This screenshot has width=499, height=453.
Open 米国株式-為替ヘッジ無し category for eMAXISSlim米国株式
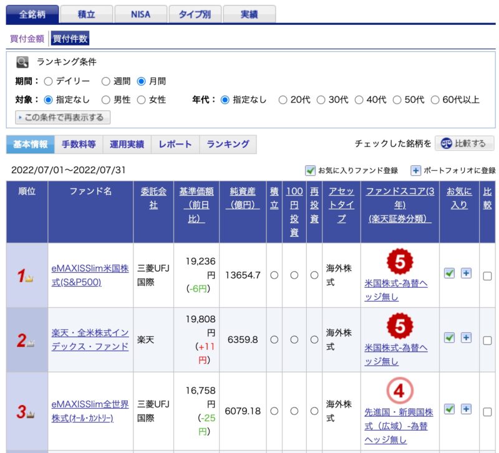pyautogui.click(x=396, y=290)
